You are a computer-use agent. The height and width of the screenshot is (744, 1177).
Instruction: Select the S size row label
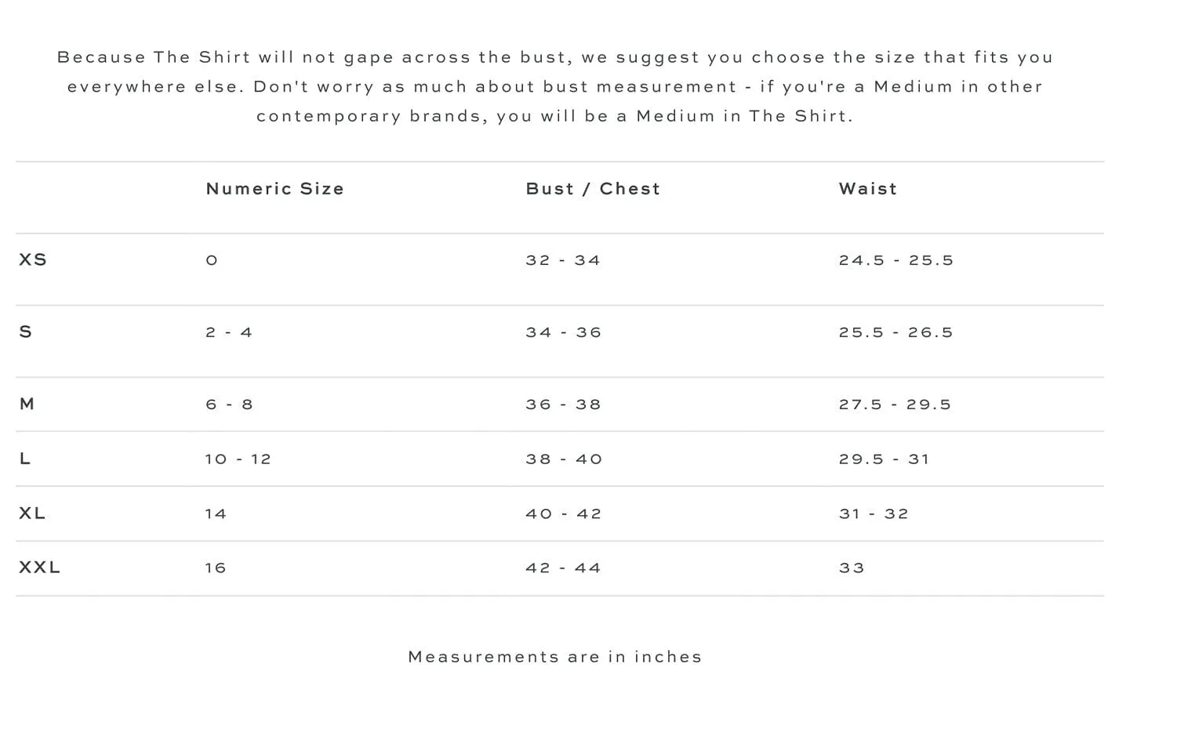click(25, 332)
